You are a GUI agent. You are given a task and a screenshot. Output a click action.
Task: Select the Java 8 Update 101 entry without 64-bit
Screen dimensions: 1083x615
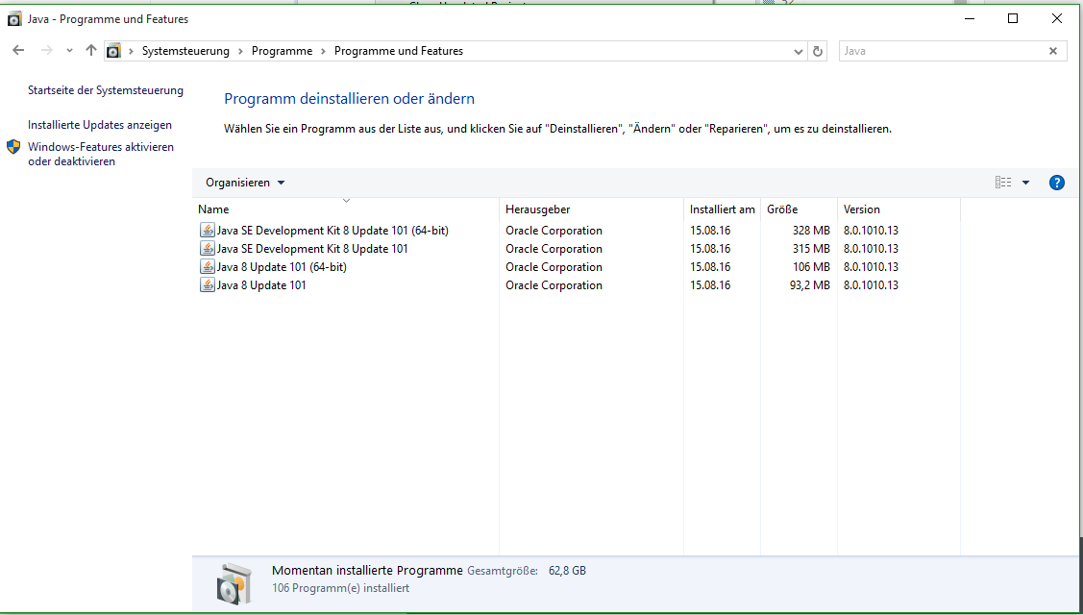261,284
